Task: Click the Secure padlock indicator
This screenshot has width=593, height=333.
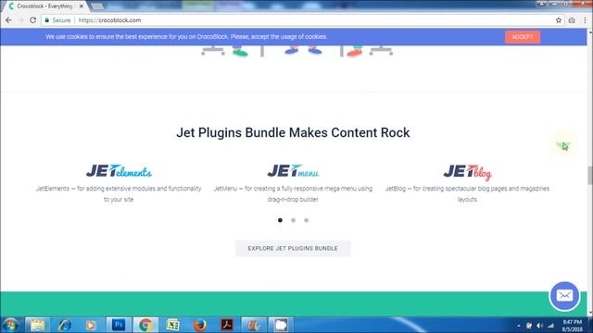Action: point(57,20)
